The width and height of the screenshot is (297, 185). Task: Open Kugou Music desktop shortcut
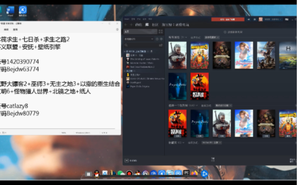point(23,11)
